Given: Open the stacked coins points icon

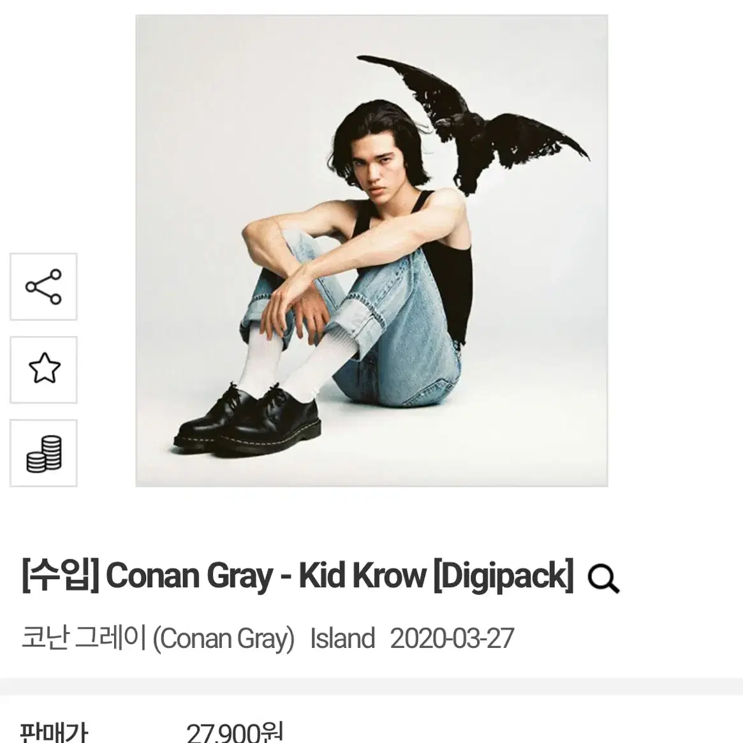Looking at the screenshot, I should [43, 453].
